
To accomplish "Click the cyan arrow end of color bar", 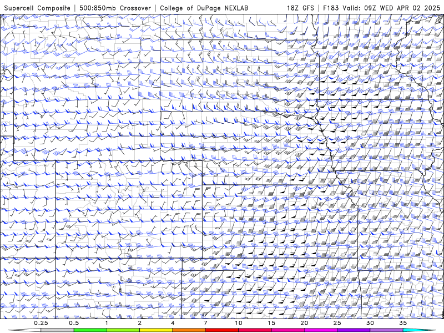I will [x=420, y=330].
